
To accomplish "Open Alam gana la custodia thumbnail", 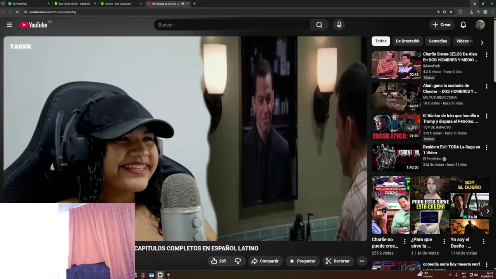I will (x=396, y=96).
